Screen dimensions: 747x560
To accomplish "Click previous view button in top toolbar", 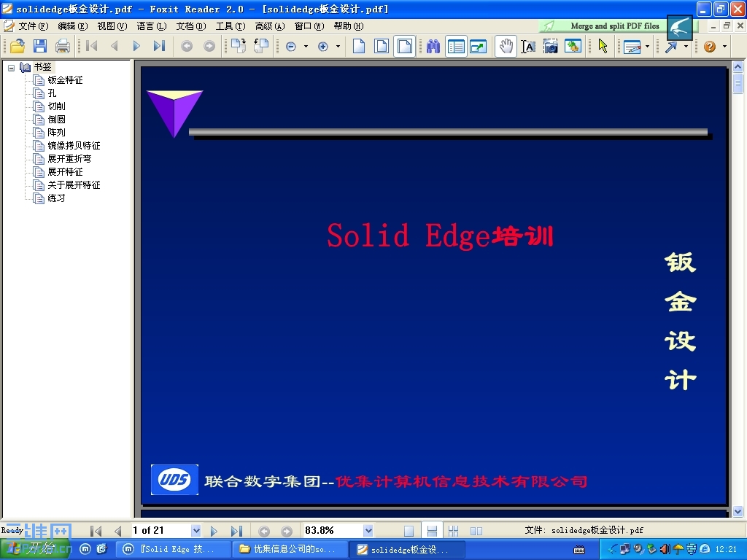I will coord(187,46).
